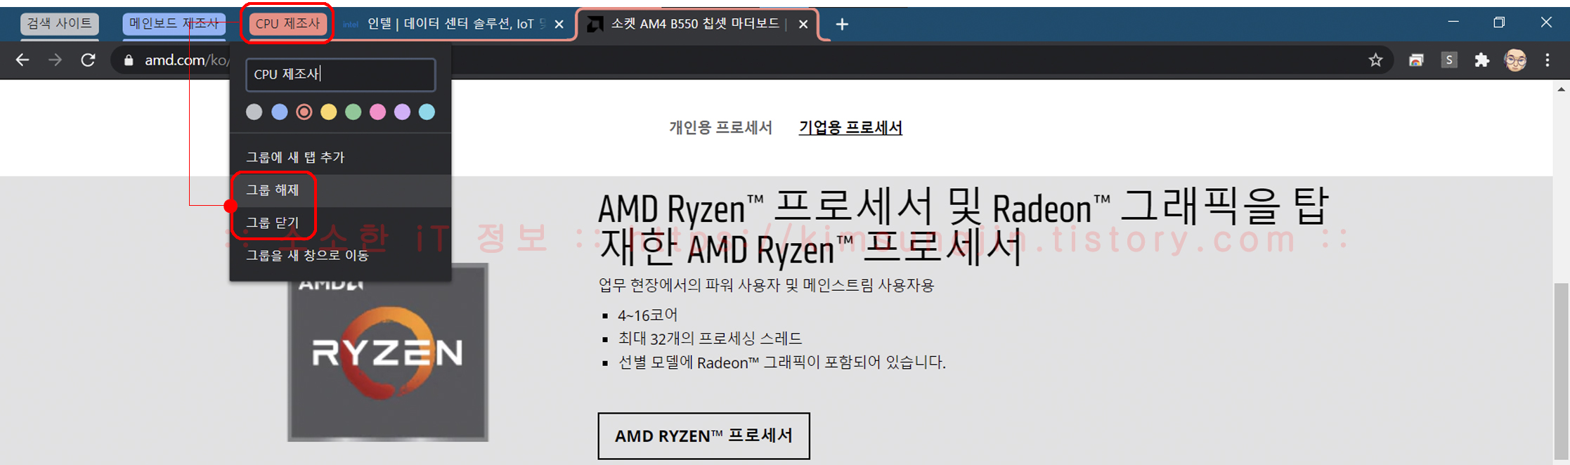
Task: Select the grey group color
Action: click(x=254, y=112)
